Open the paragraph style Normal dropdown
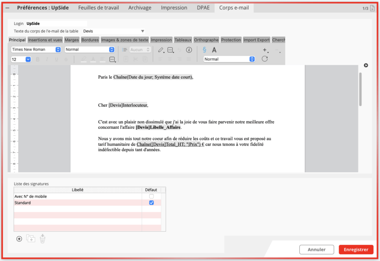The height and width of the screenshot is (261, 380). tap(89, 49)
